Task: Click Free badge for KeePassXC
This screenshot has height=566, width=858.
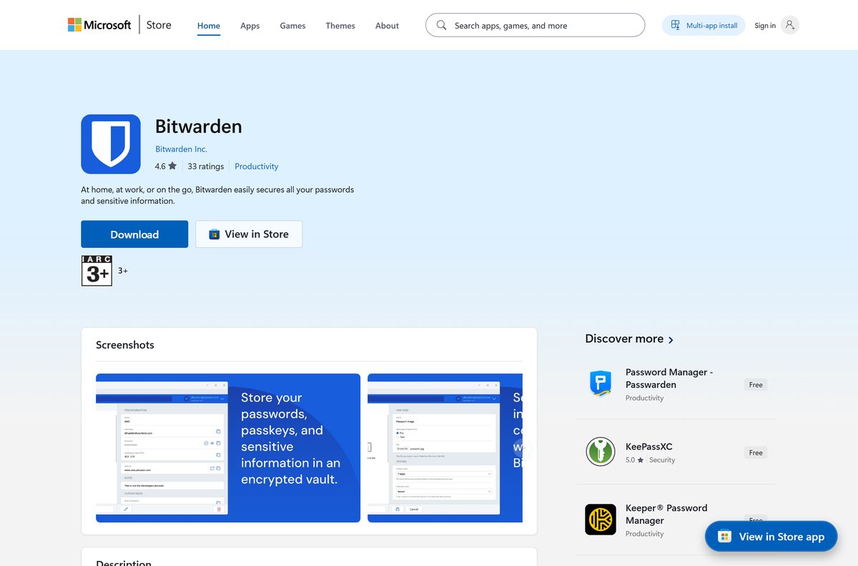Action: pyautogui.click(x=756, y=452)
